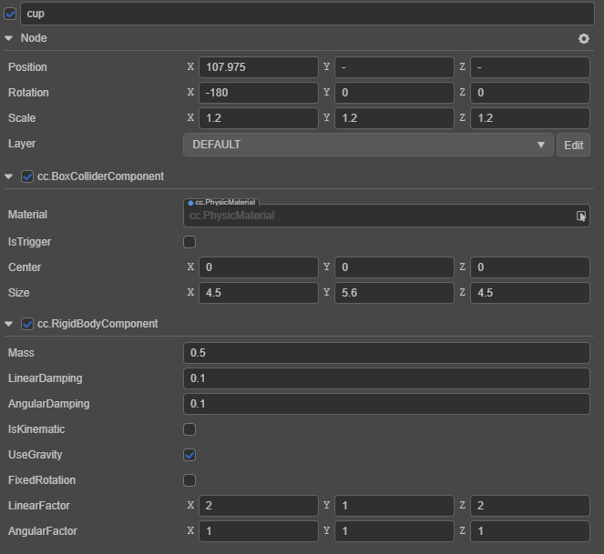604x554 pixels.
Task: Toggle the cup node active checkbox
Action: pyautogui.click(x=10, y=14)
